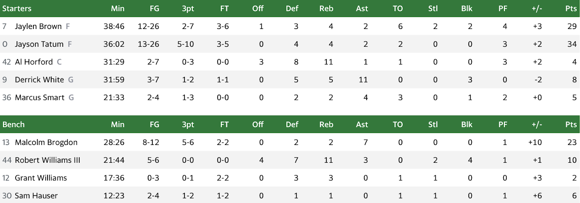The height and width of the screenshot is (203, 580).
Task: Sort starters by Pts column header
Action: 571,9
